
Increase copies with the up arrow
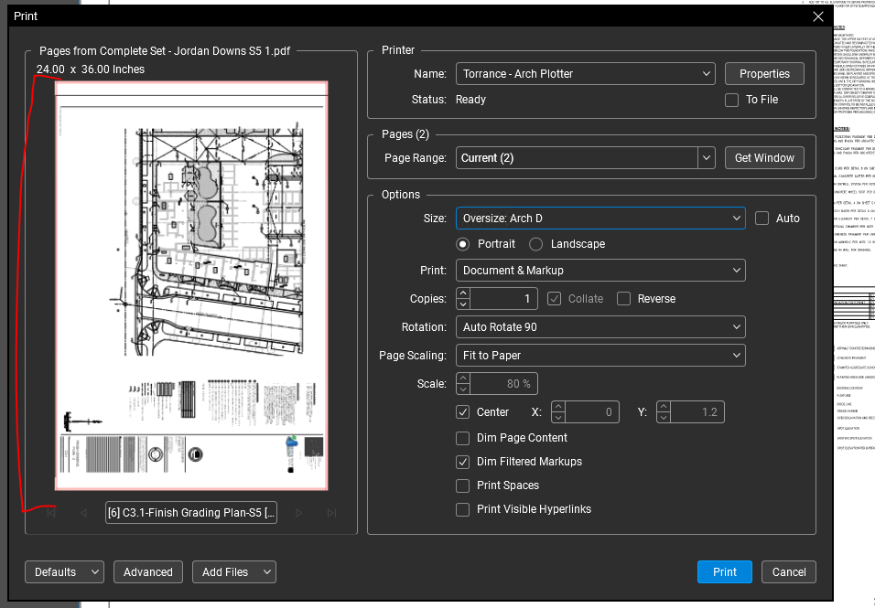tap(463, 293)
